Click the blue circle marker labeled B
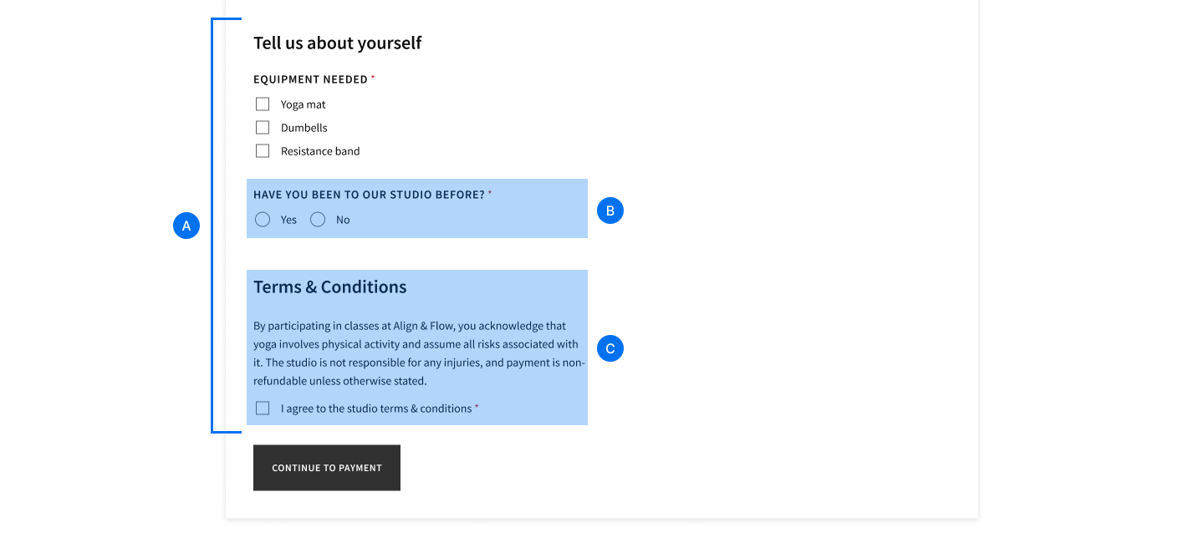Screen dimensions: 1204x548 coord(610,211)
